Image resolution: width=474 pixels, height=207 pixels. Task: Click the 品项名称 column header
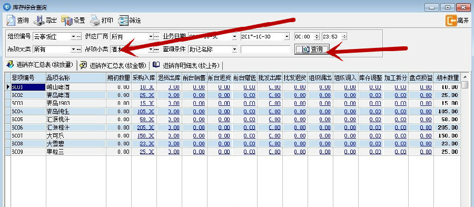coord(76,77)
